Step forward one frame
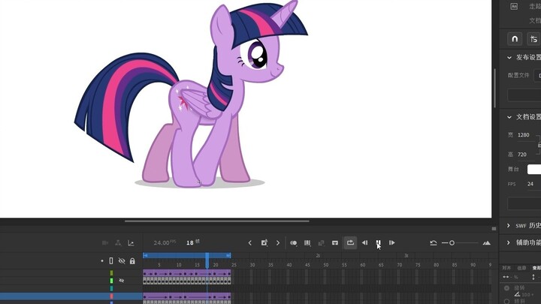Image resolution: width=541 pixels, height=304 pixels. (x=392, y=242)
